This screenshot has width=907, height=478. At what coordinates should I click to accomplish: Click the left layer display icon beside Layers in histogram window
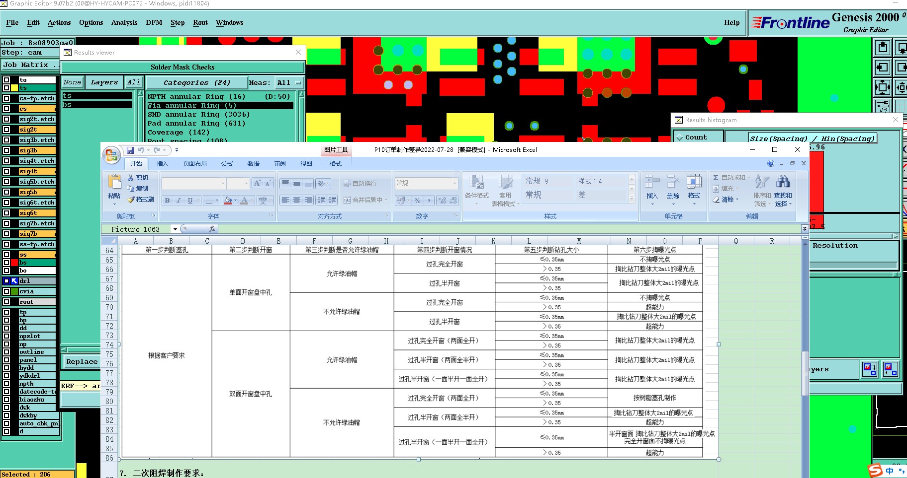870,369
